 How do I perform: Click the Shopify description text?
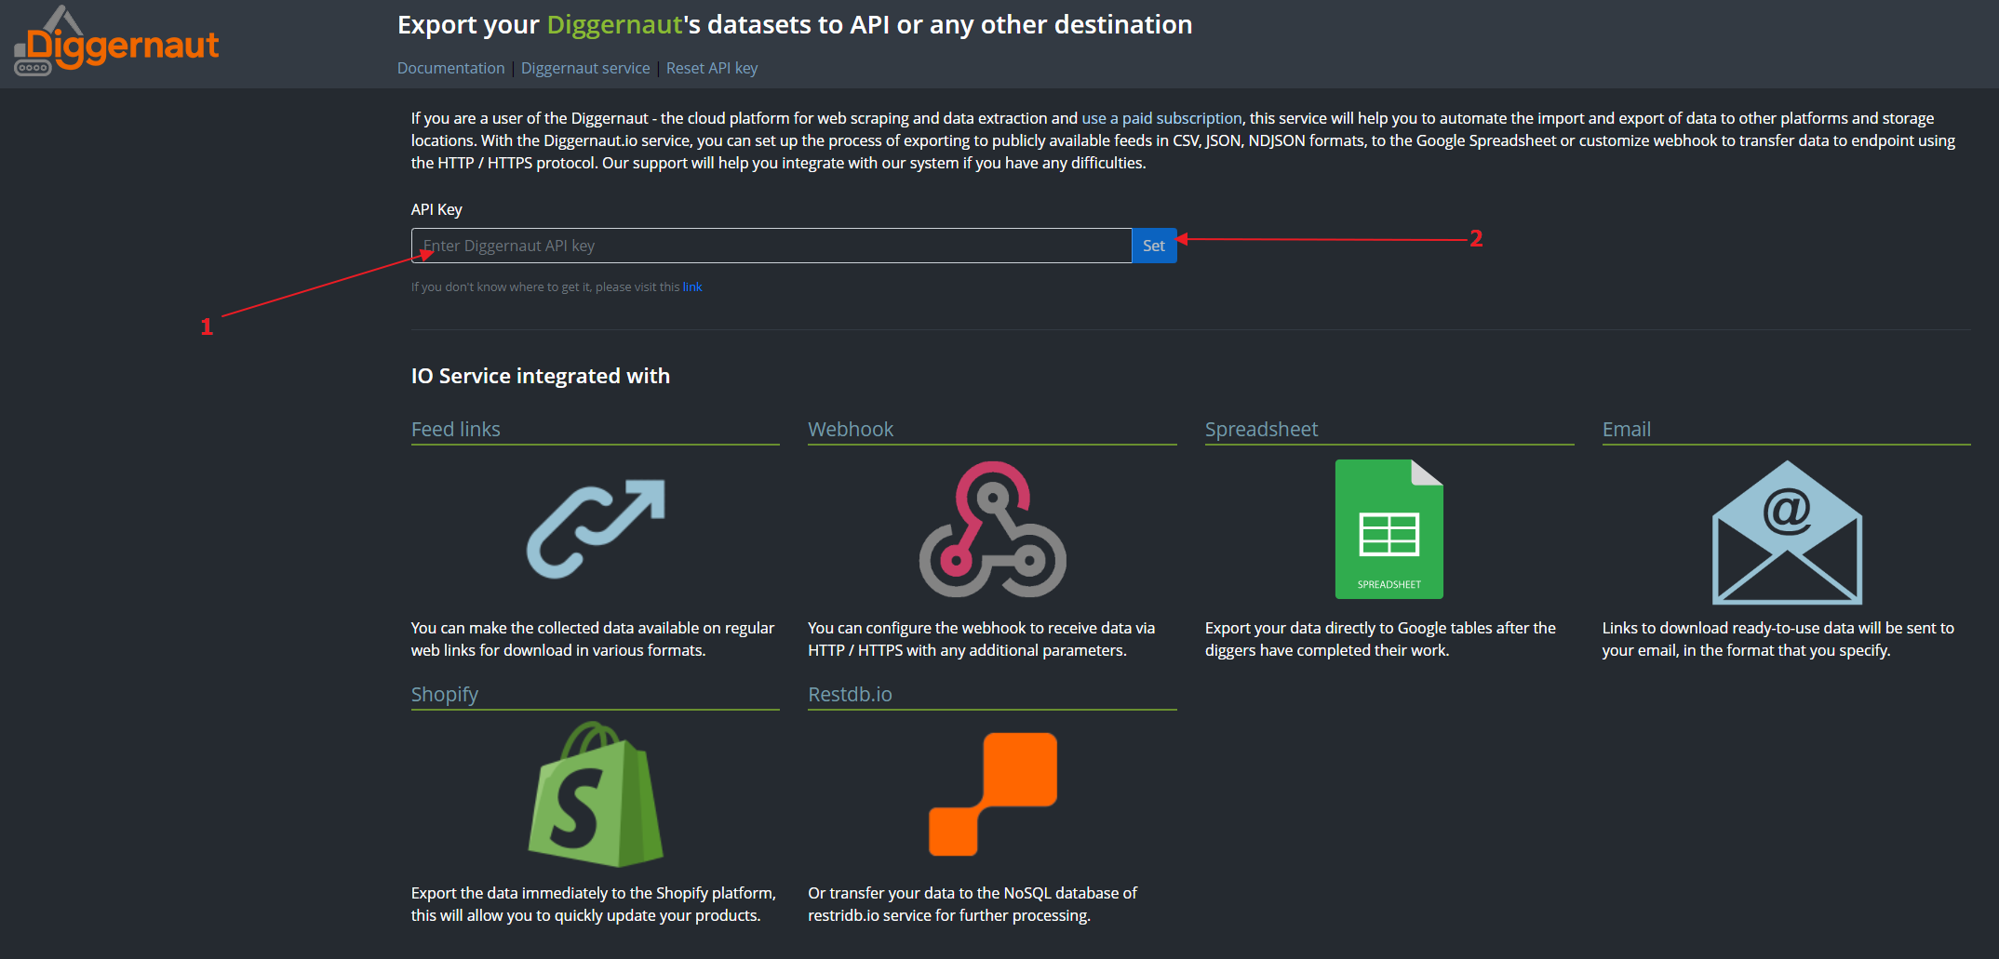594,904
